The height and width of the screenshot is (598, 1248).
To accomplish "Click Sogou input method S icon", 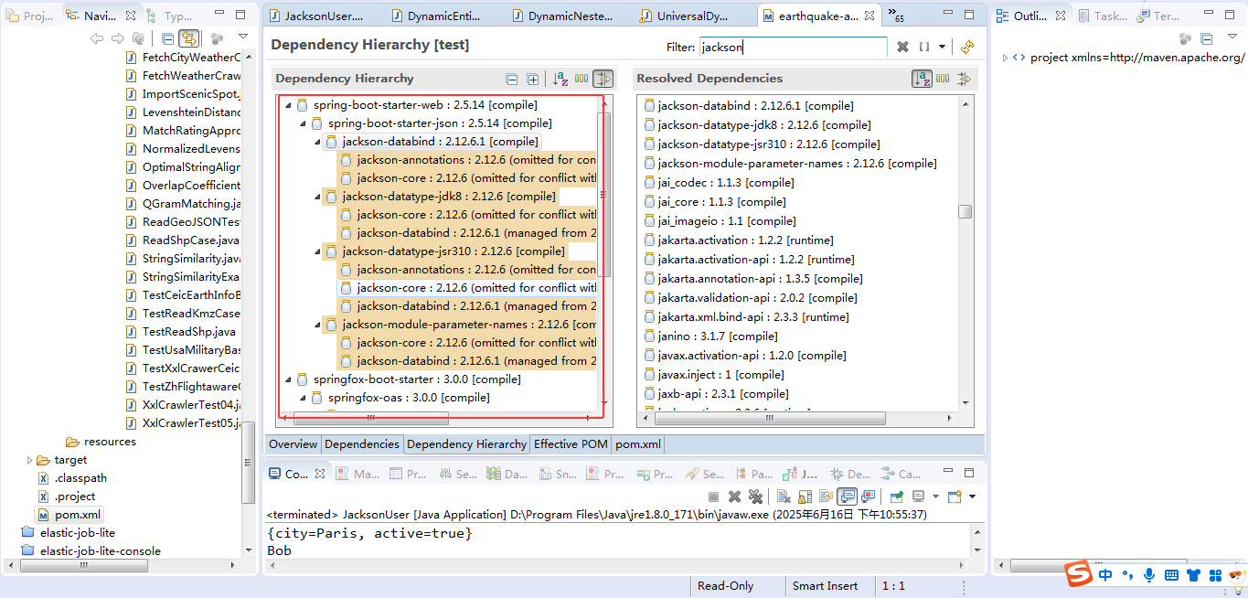I will coord(1080,574).
